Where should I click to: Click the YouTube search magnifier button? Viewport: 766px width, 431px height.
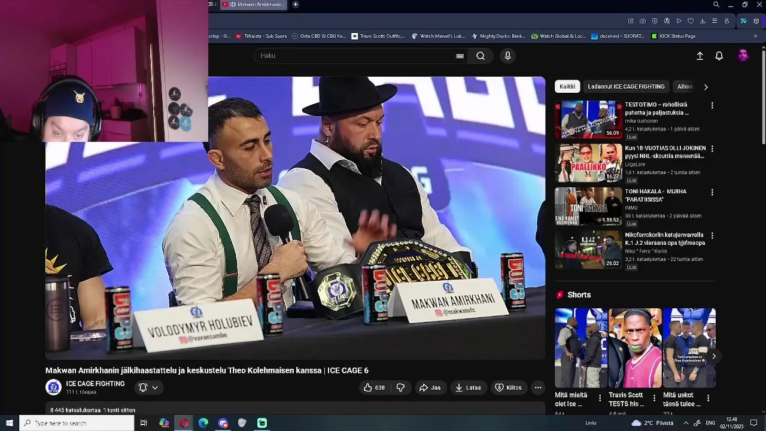point(481,56)
